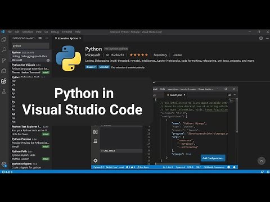This screenshot has height=202, width=270.
Task: Install the Python for VSCode extension
Action: coord(46,72)
